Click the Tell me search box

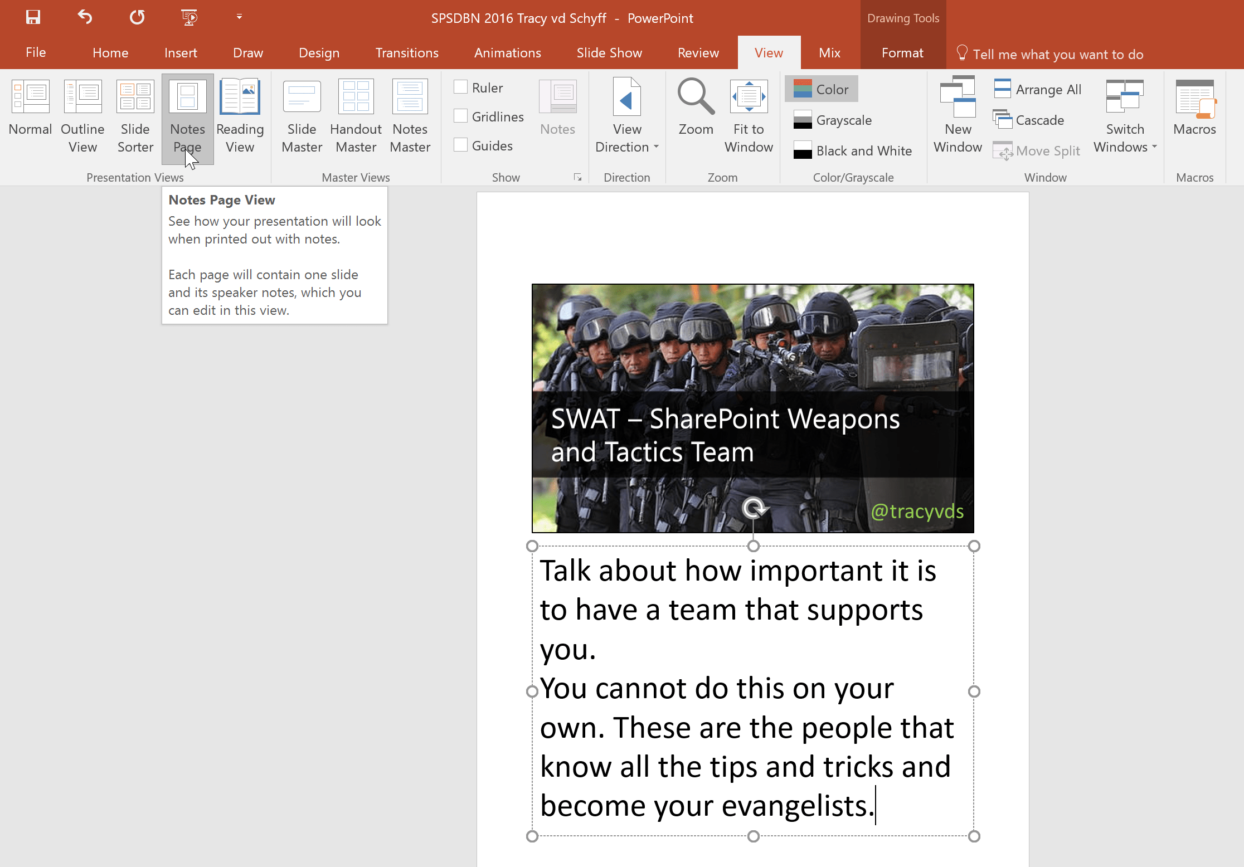[x=1057, y=54]
